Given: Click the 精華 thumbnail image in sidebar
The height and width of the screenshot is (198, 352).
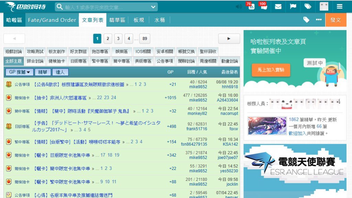Looking at the screenshot, I should (267, 126).
